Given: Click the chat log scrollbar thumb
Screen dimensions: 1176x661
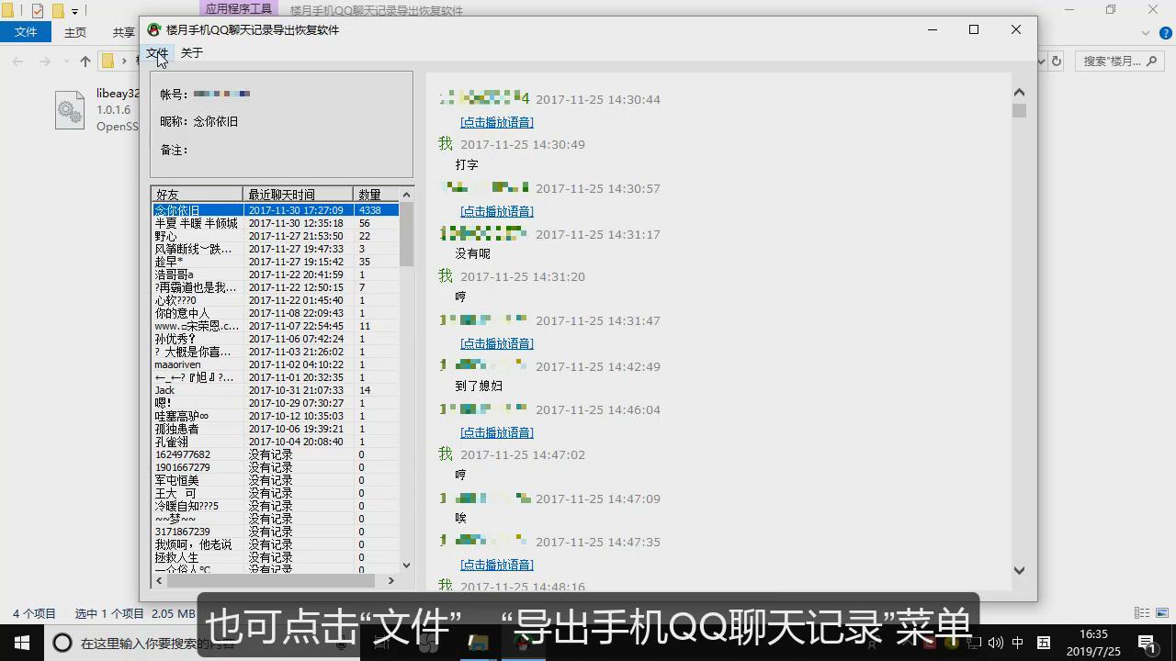Looking at the screenshot, I should click(x=1019, y=110).
